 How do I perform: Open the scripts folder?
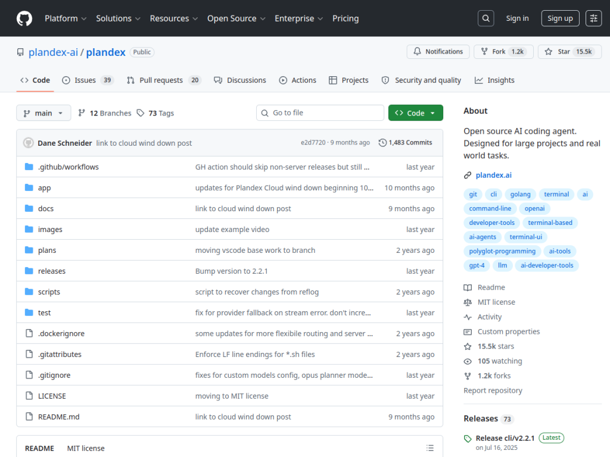pos(49,292)
